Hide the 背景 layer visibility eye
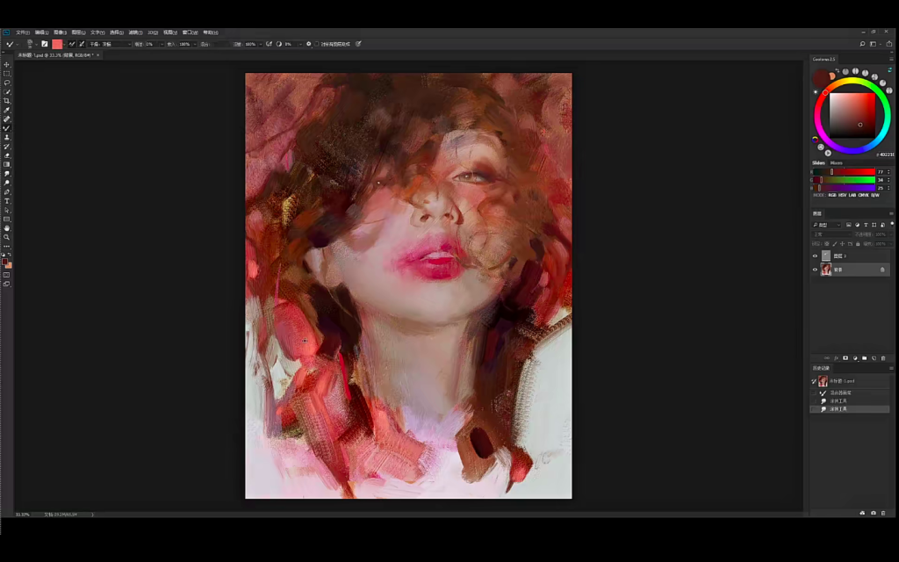This screenshot has width=899, height=562. pos(815,270)
